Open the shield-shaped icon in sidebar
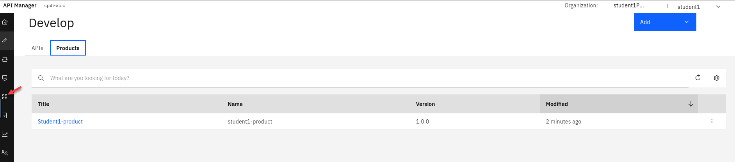Viewport: 735px width, 162px height. [5, 78]
